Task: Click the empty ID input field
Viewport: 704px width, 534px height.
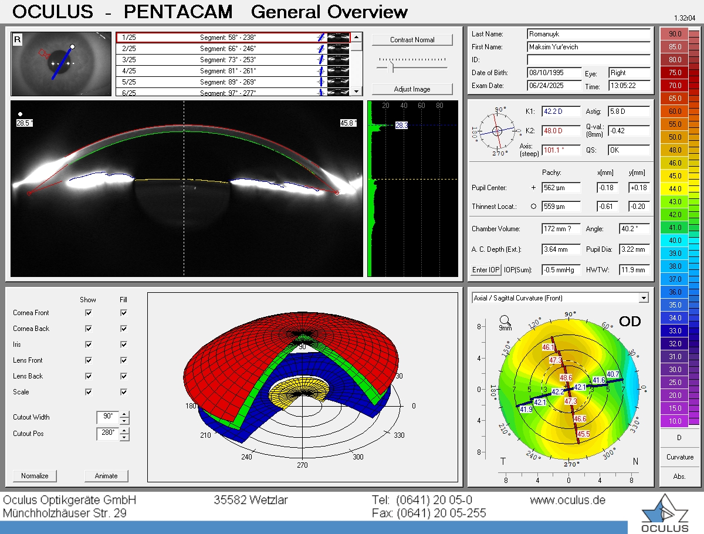Action: (588, 60)
